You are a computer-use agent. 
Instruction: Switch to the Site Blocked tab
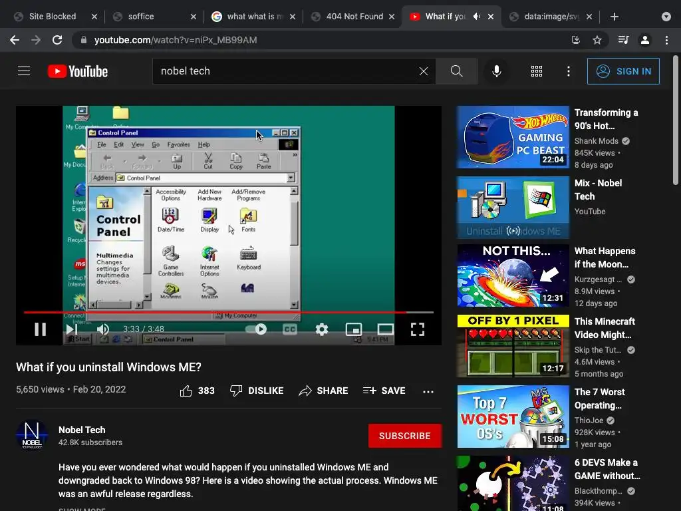tap(53, 17)
